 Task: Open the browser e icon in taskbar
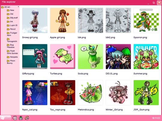pos(27,118)
